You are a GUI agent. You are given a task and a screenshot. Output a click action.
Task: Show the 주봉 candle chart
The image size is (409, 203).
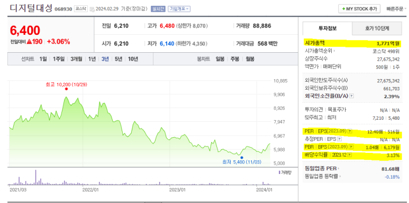coord(234,59)
